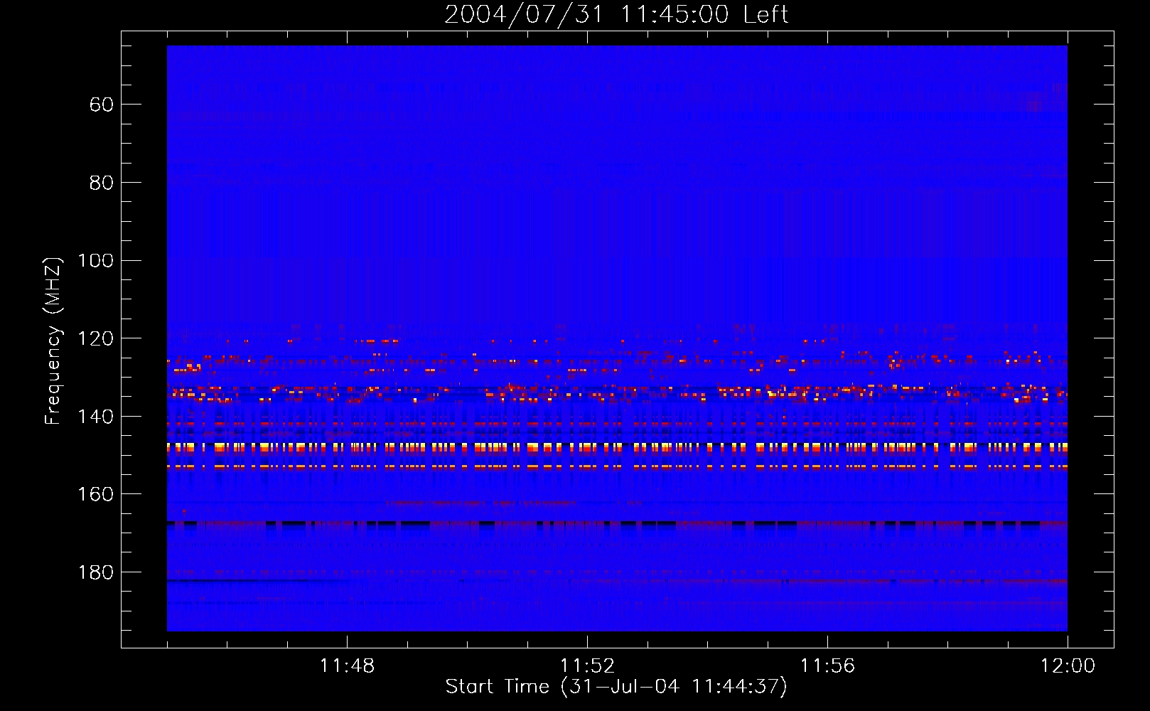Viewport: 1150px width, 711px height.
Task: Select the 140 frequency tick label
Action: pos(96,417)
